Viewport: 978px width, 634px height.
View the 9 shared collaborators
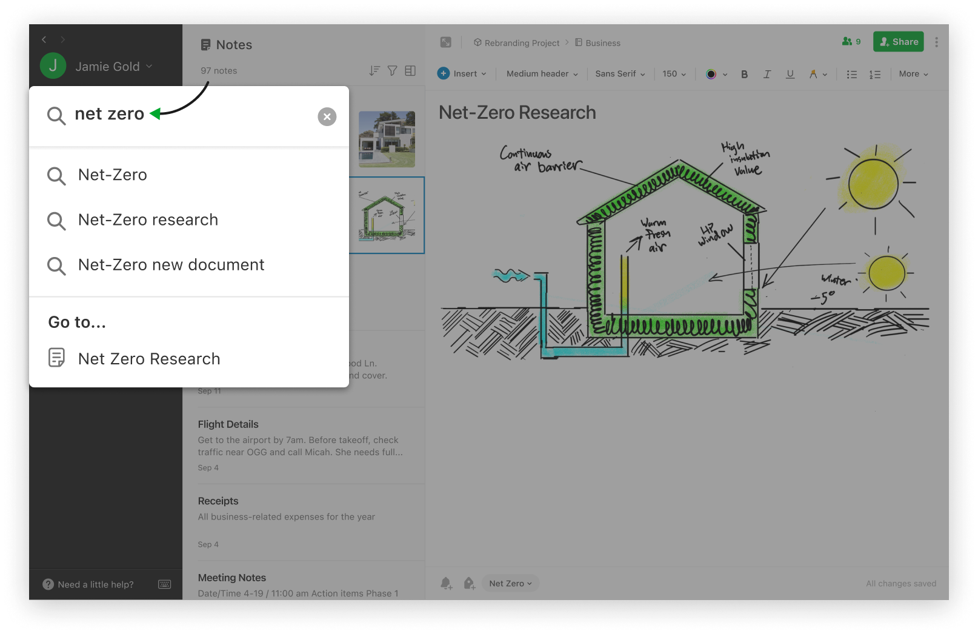pos(851,41)
